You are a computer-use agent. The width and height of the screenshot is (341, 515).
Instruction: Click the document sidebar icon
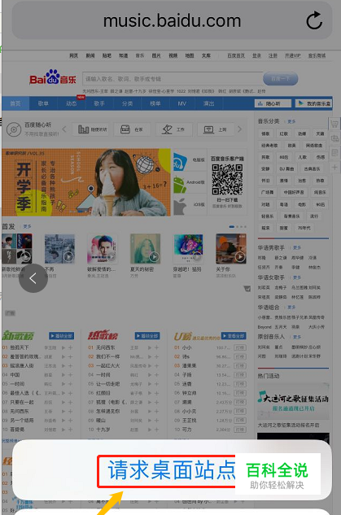[334, 153]
